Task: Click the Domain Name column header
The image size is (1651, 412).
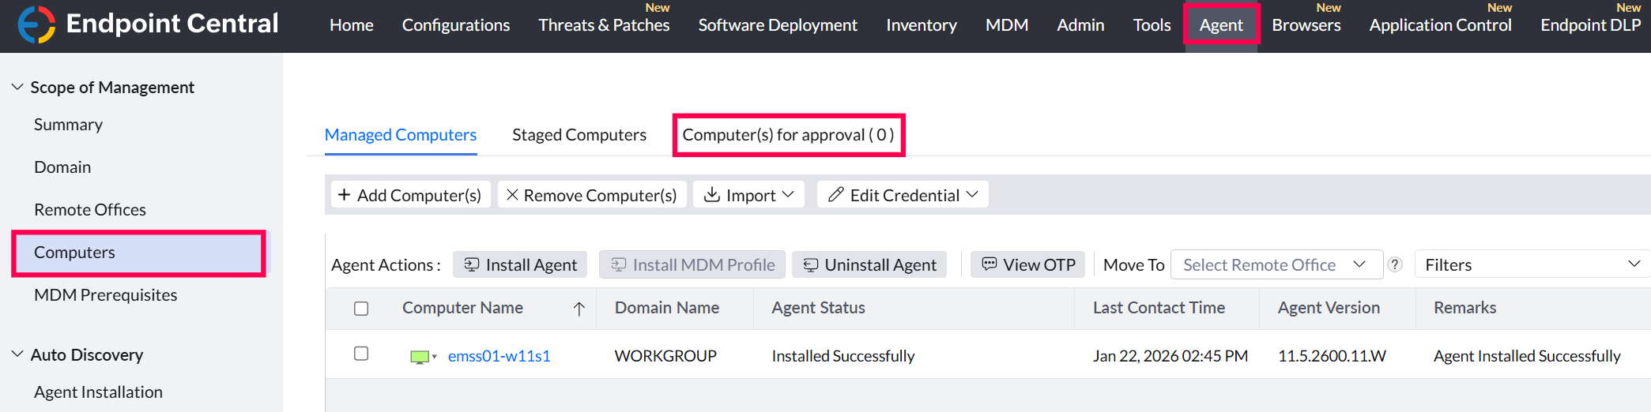Action: point(667,308)
